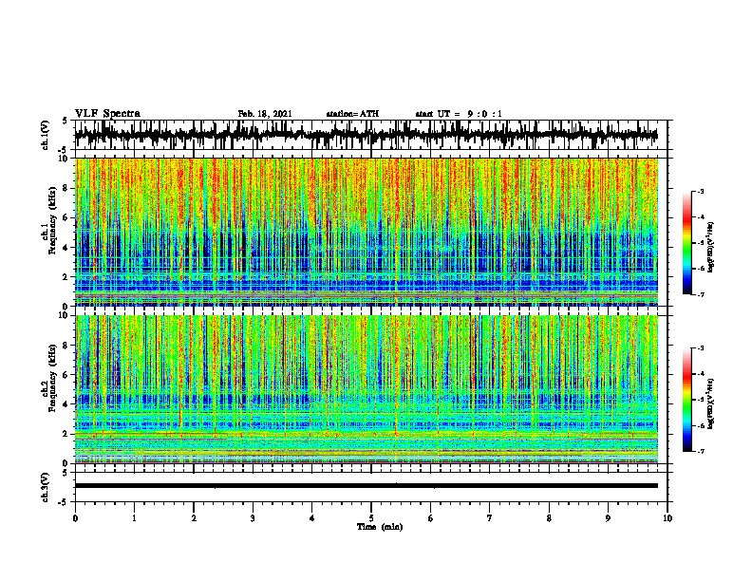Viewport: 752px width, 581px height.
Task: Click time axis tick label '2'
Action: pyautogui.click(x=194, y=518)
